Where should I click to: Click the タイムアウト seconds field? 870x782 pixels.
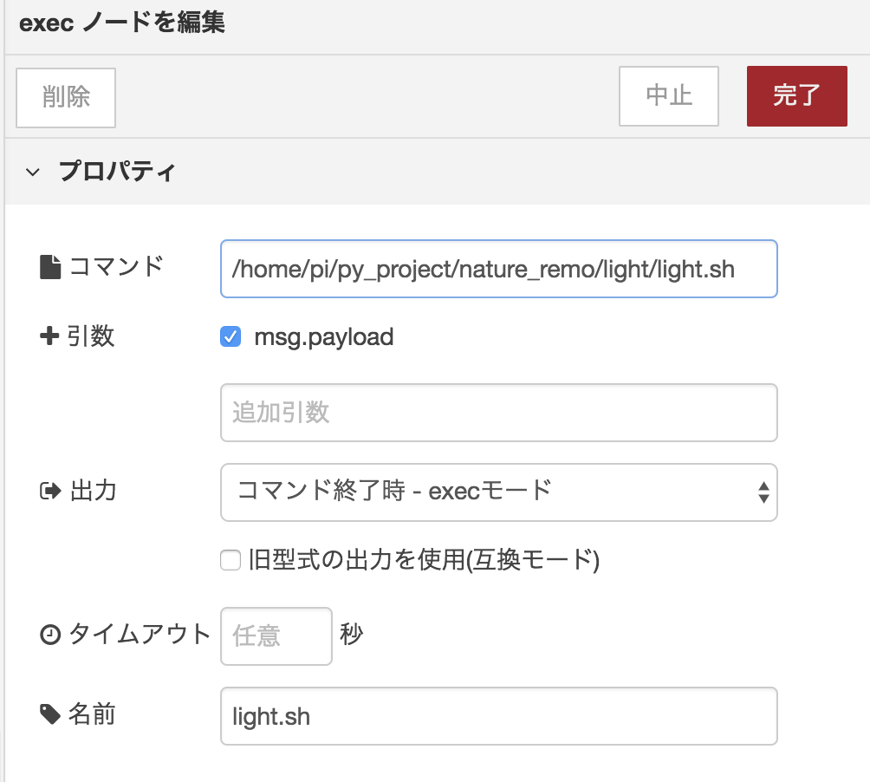click(276, 636)
